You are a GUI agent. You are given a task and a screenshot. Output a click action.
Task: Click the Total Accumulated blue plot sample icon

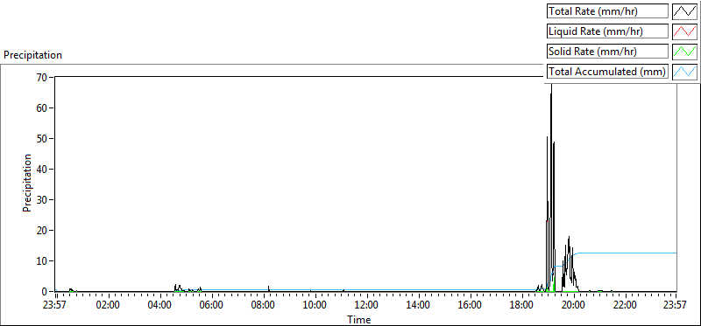[685, 72]
